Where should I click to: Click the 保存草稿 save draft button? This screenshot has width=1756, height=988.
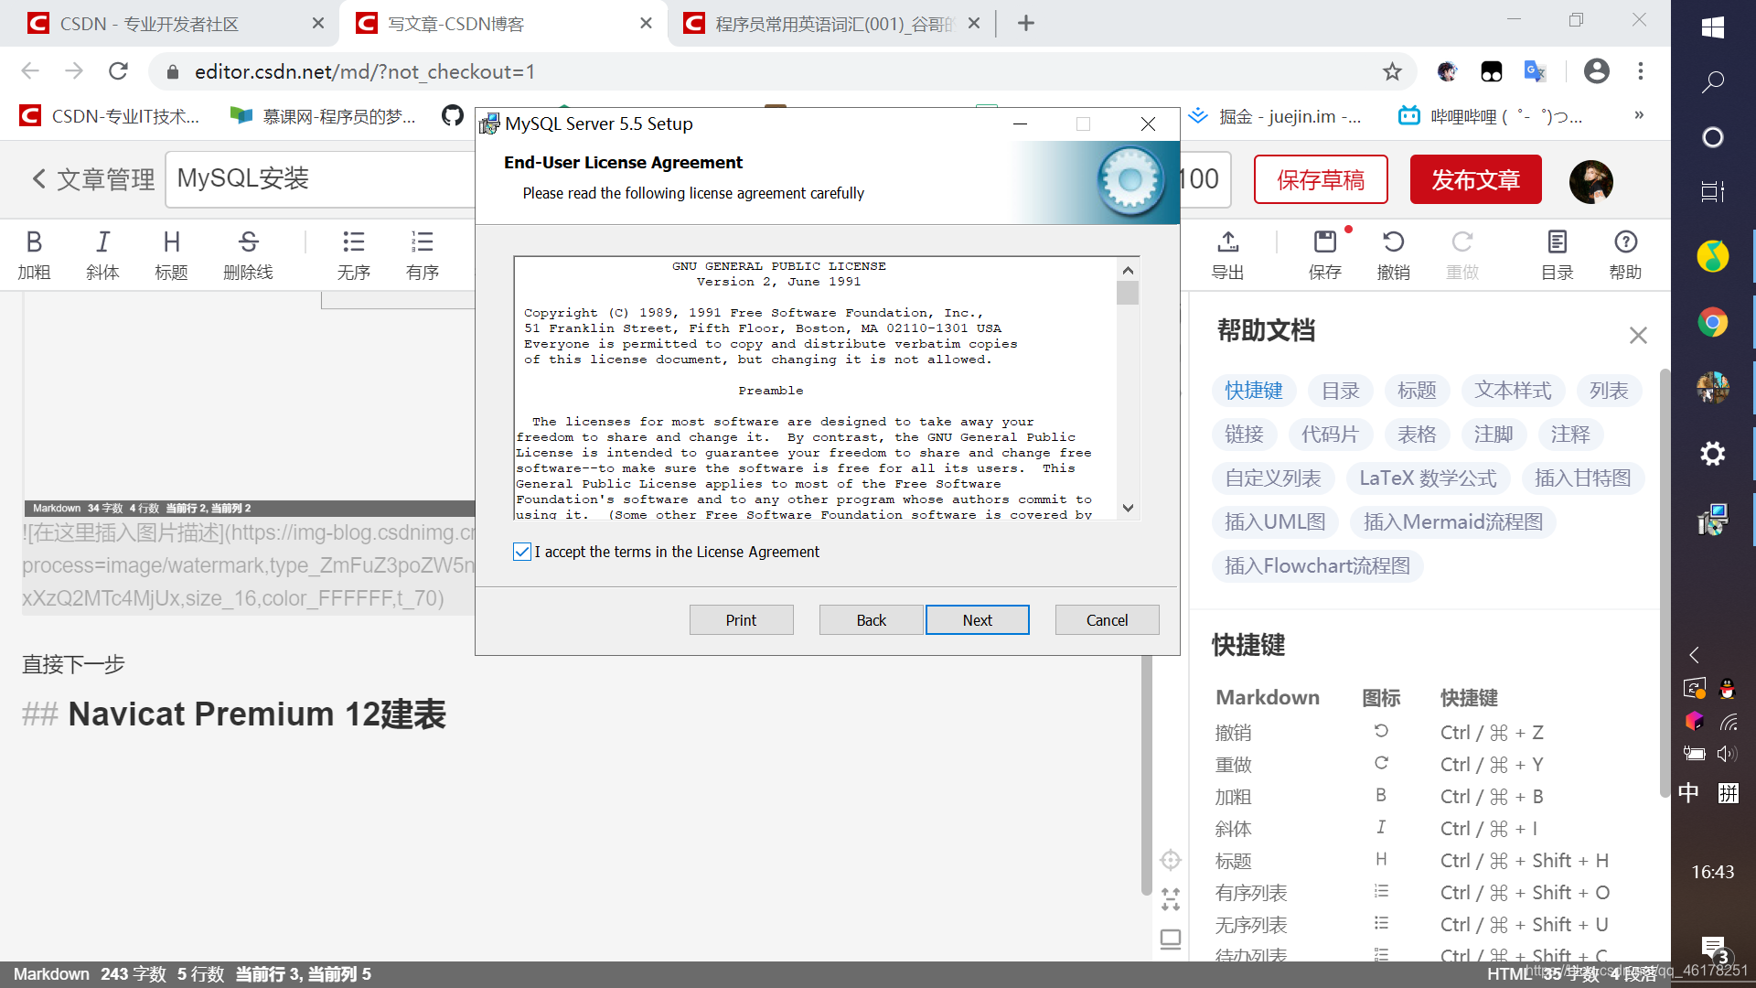click(1321, 179)
